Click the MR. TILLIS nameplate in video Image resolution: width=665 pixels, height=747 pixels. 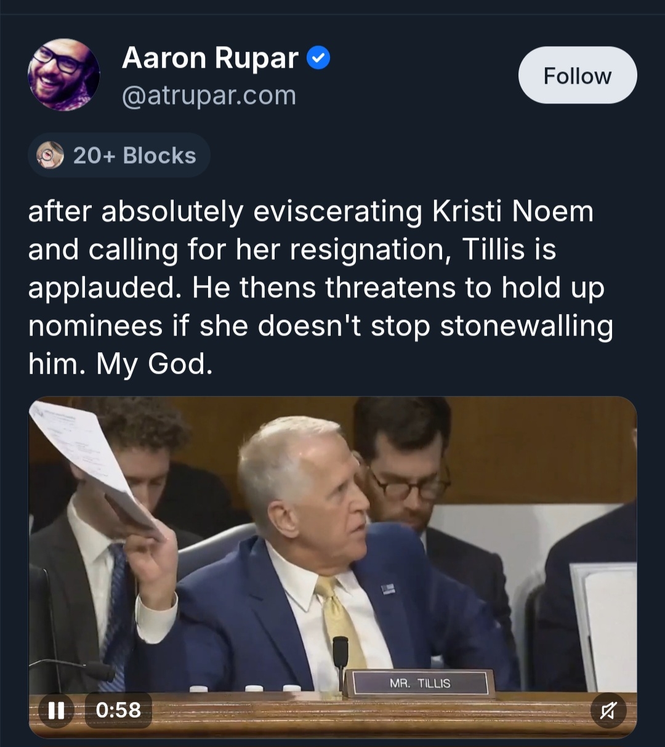(x=419, y=684)
